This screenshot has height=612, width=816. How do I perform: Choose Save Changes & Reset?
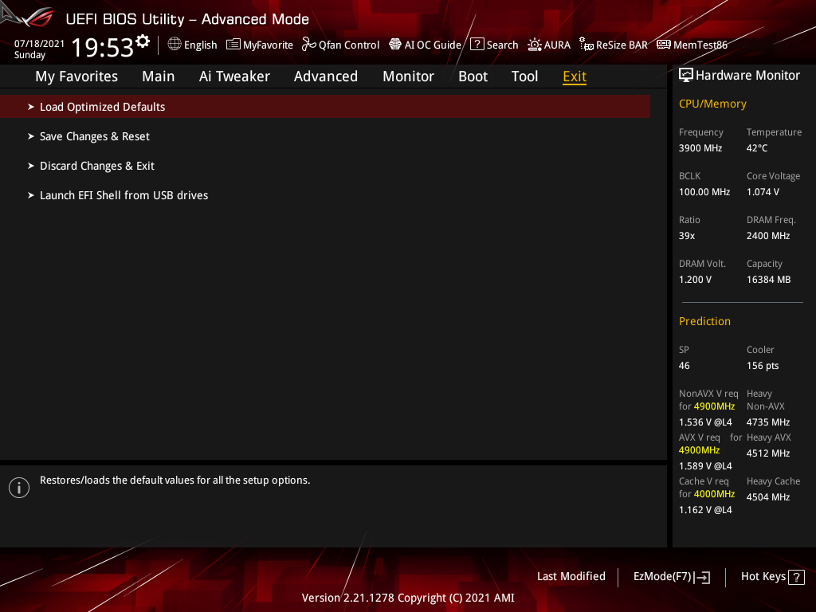(x=94, y=136)
